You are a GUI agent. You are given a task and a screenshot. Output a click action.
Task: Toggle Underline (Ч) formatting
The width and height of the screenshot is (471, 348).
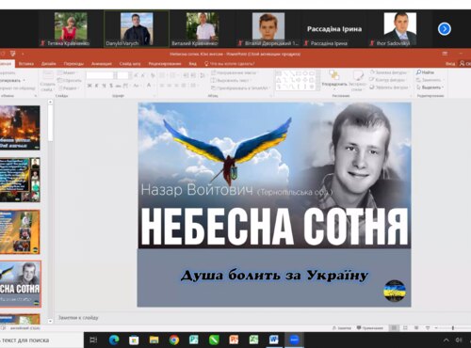click(x=104, y=86)
